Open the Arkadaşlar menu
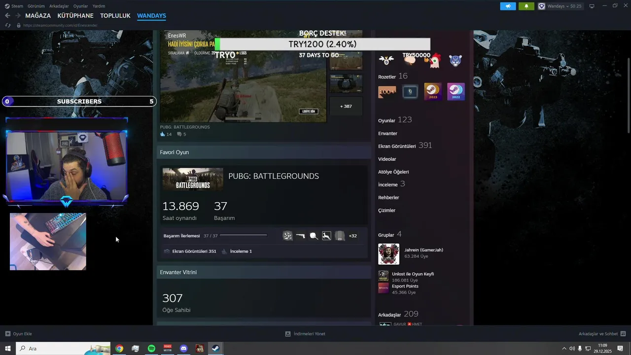This screenshot has height=355, width=631. point(59,6)
